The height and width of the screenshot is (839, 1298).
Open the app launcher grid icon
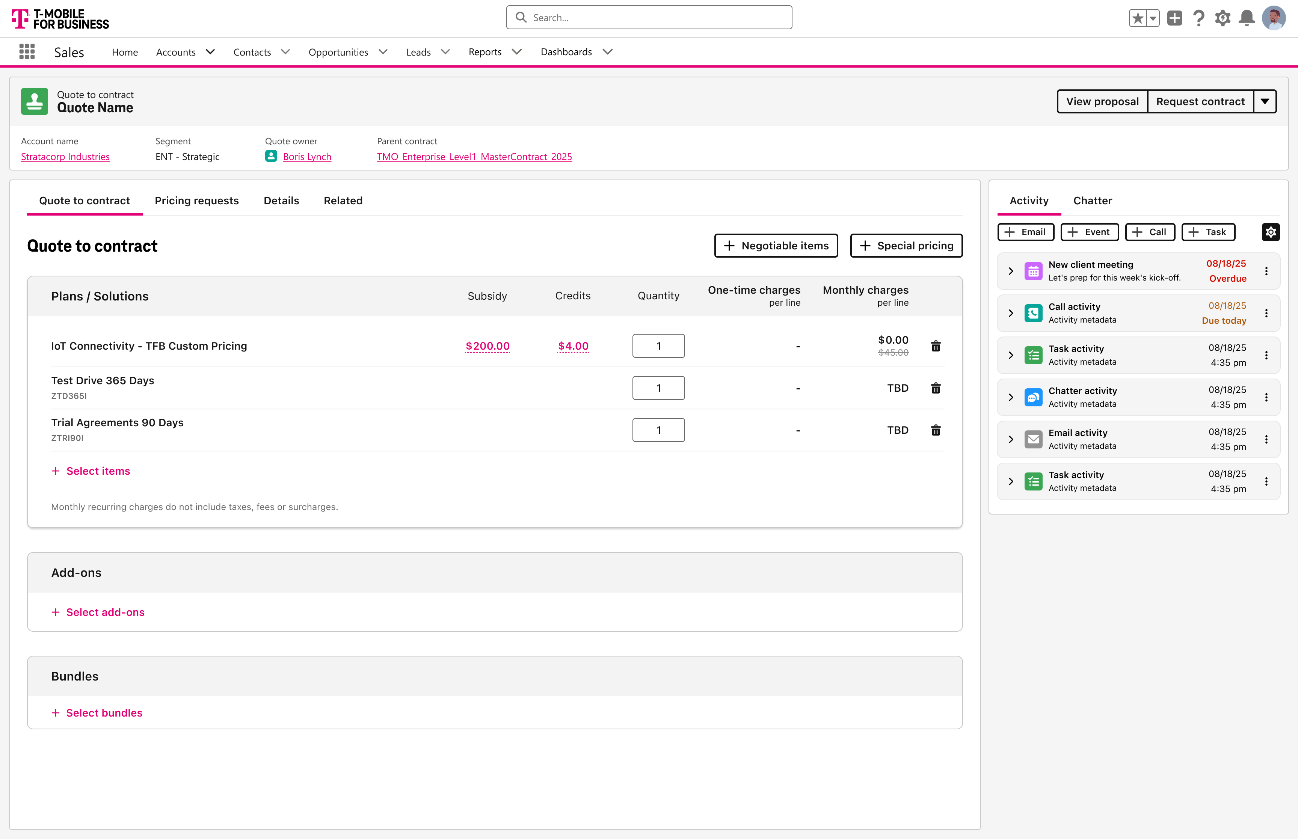[27, 52]
